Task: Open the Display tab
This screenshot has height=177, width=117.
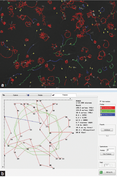Action: 39,95
